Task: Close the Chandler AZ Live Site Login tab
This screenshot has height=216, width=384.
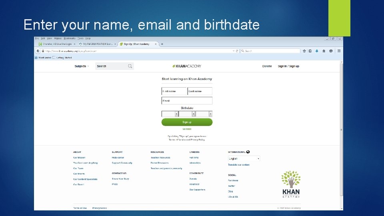Action: (x=74, y=44)
